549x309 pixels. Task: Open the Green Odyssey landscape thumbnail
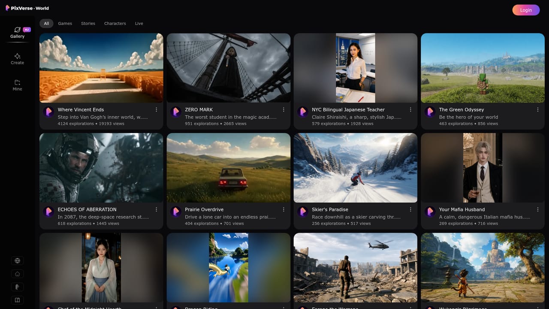(483, 68)
